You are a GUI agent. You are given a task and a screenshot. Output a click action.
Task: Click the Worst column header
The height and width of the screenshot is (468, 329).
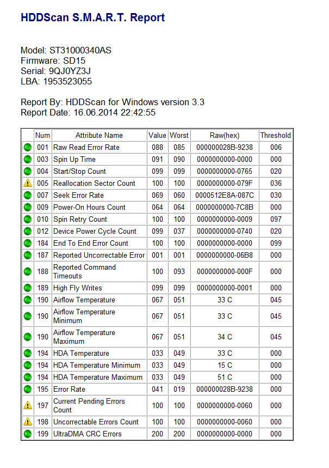tap(179, 136)
